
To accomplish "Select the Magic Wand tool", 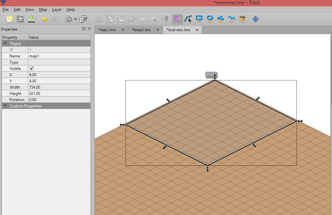I will click(x=154, y=19).
